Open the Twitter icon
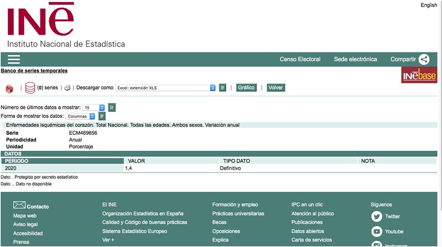Image resolution: width=442 pixels, height=247 pixels. (377, 217)
